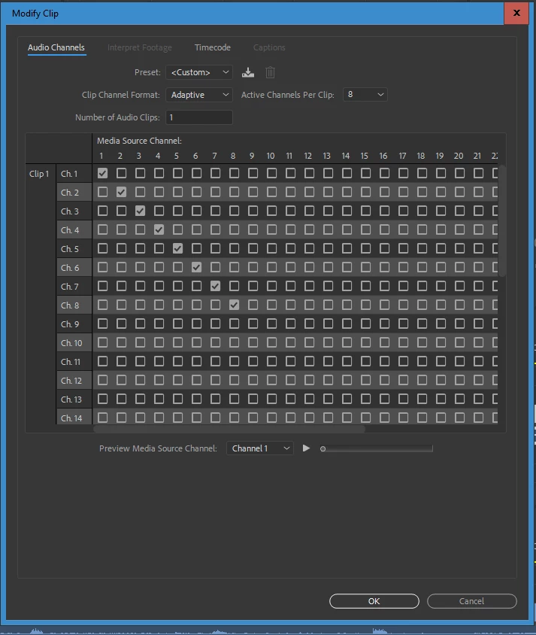Check Ch. 1 source channel 2
The height and width of the screenshot is (635, 536).
pyautogui.click(x=121, y=173)
